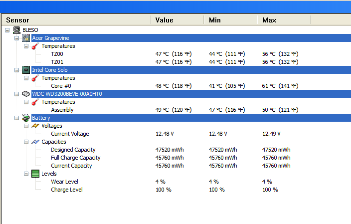
Task: Click thermometer icon under WDC drive
Action: pos(35,102)
